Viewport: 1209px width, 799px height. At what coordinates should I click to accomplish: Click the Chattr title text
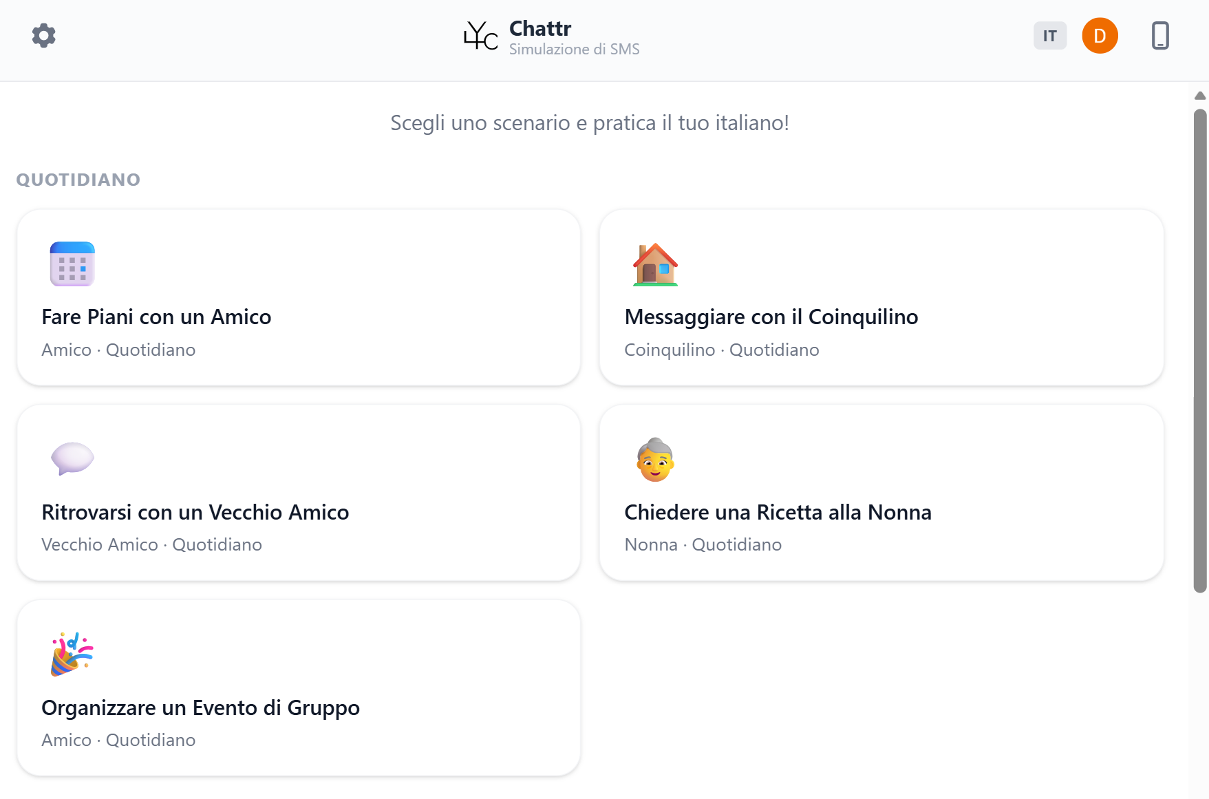click(x=540, y=28)
